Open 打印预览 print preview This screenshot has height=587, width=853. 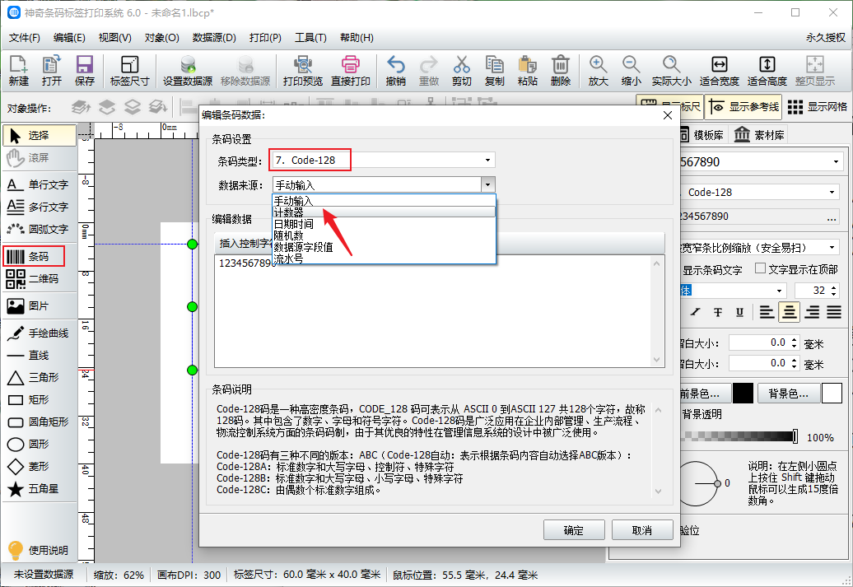(x=303, y=71)
